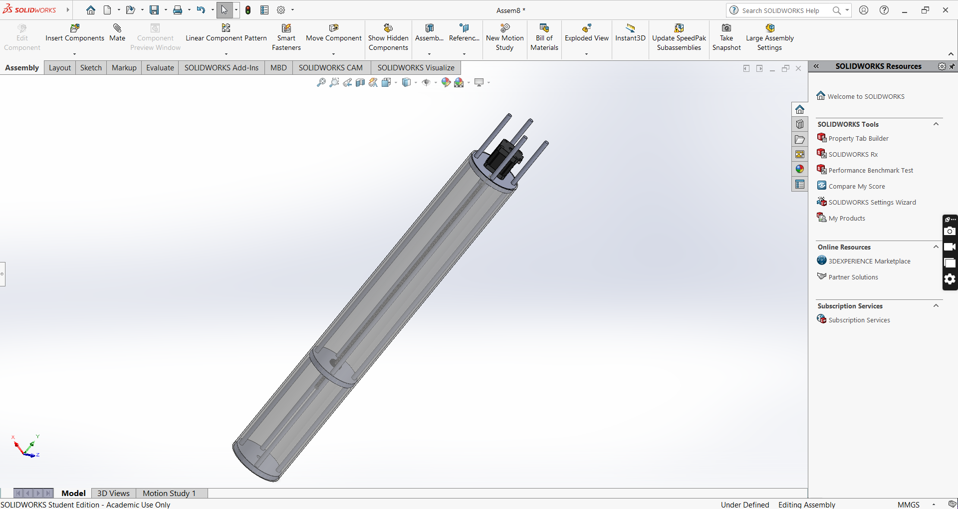Toggle the Select tool in title bar

click(224, 10)
